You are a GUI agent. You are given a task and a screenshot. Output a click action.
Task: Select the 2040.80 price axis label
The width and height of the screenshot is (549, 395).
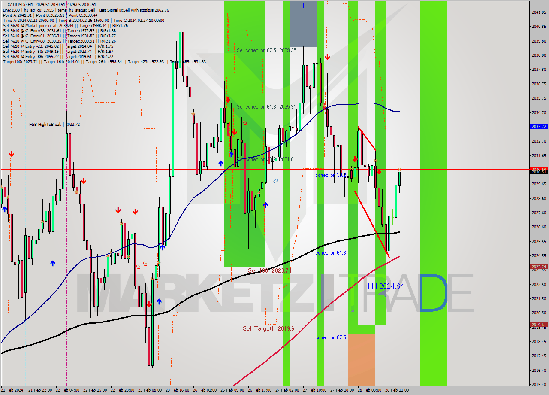click(539, 27)
